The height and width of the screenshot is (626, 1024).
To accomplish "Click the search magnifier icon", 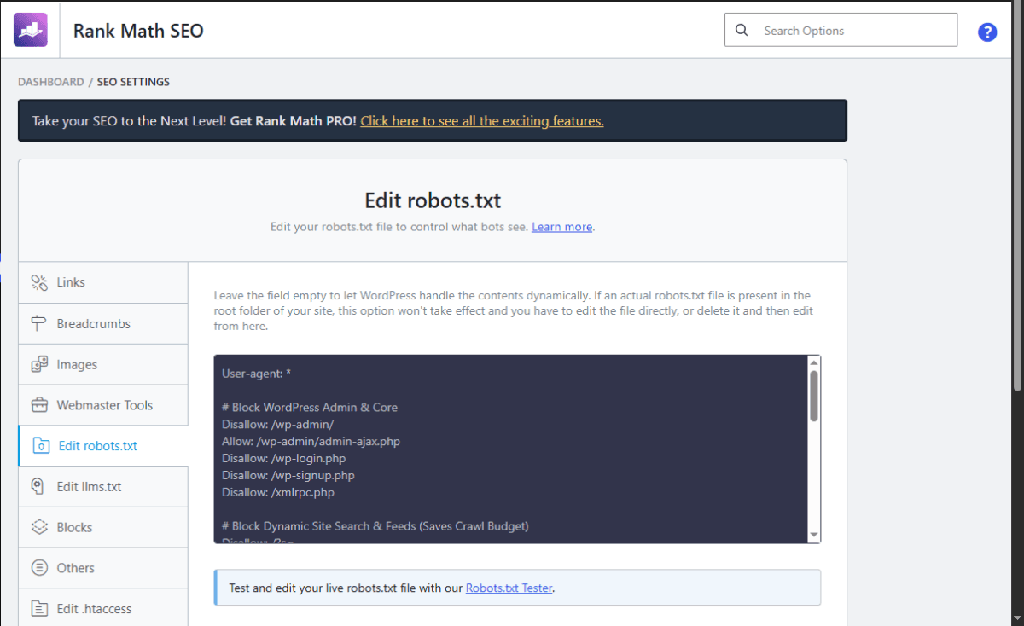I will coord(742,30).
